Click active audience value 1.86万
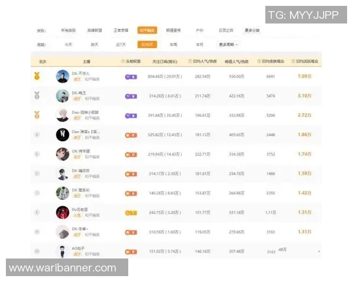Viewport: 353px width, 282px height. (305, 135)
